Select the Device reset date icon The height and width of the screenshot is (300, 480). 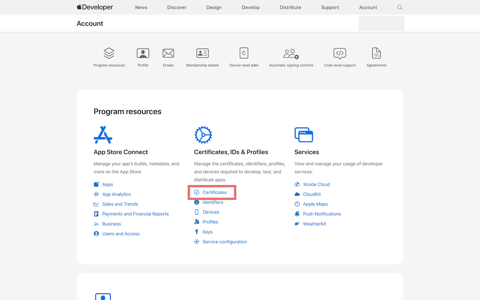point(244,54)
